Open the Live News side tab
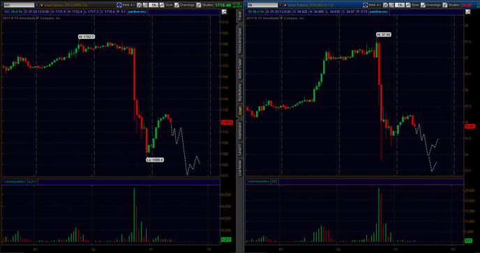 coord(240,168)
